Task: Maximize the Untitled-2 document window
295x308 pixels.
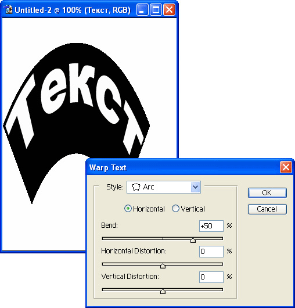Action: click(156, 9)
